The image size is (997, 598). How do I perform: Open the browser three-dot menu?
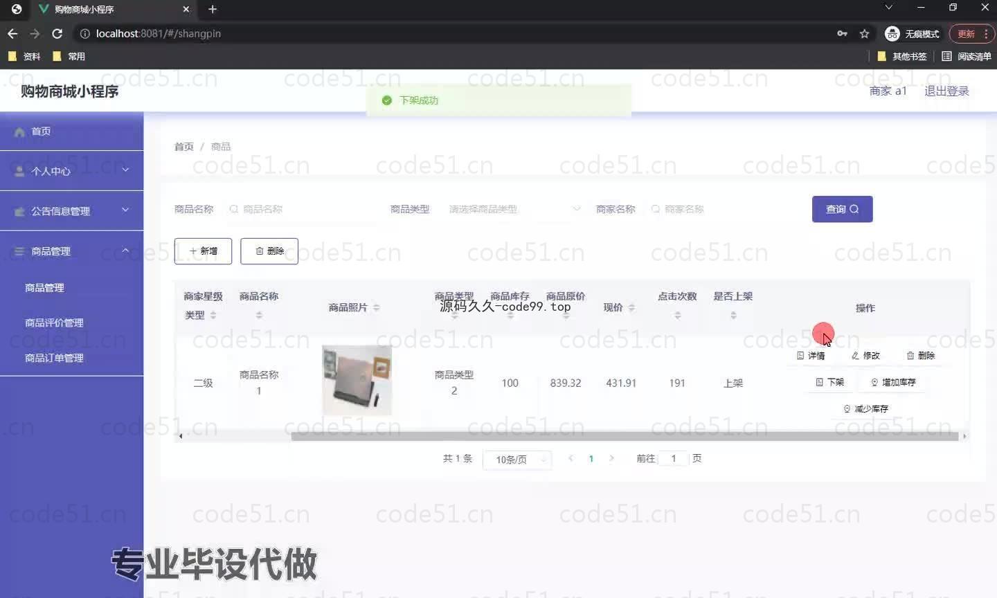click(x=986, y=33)
